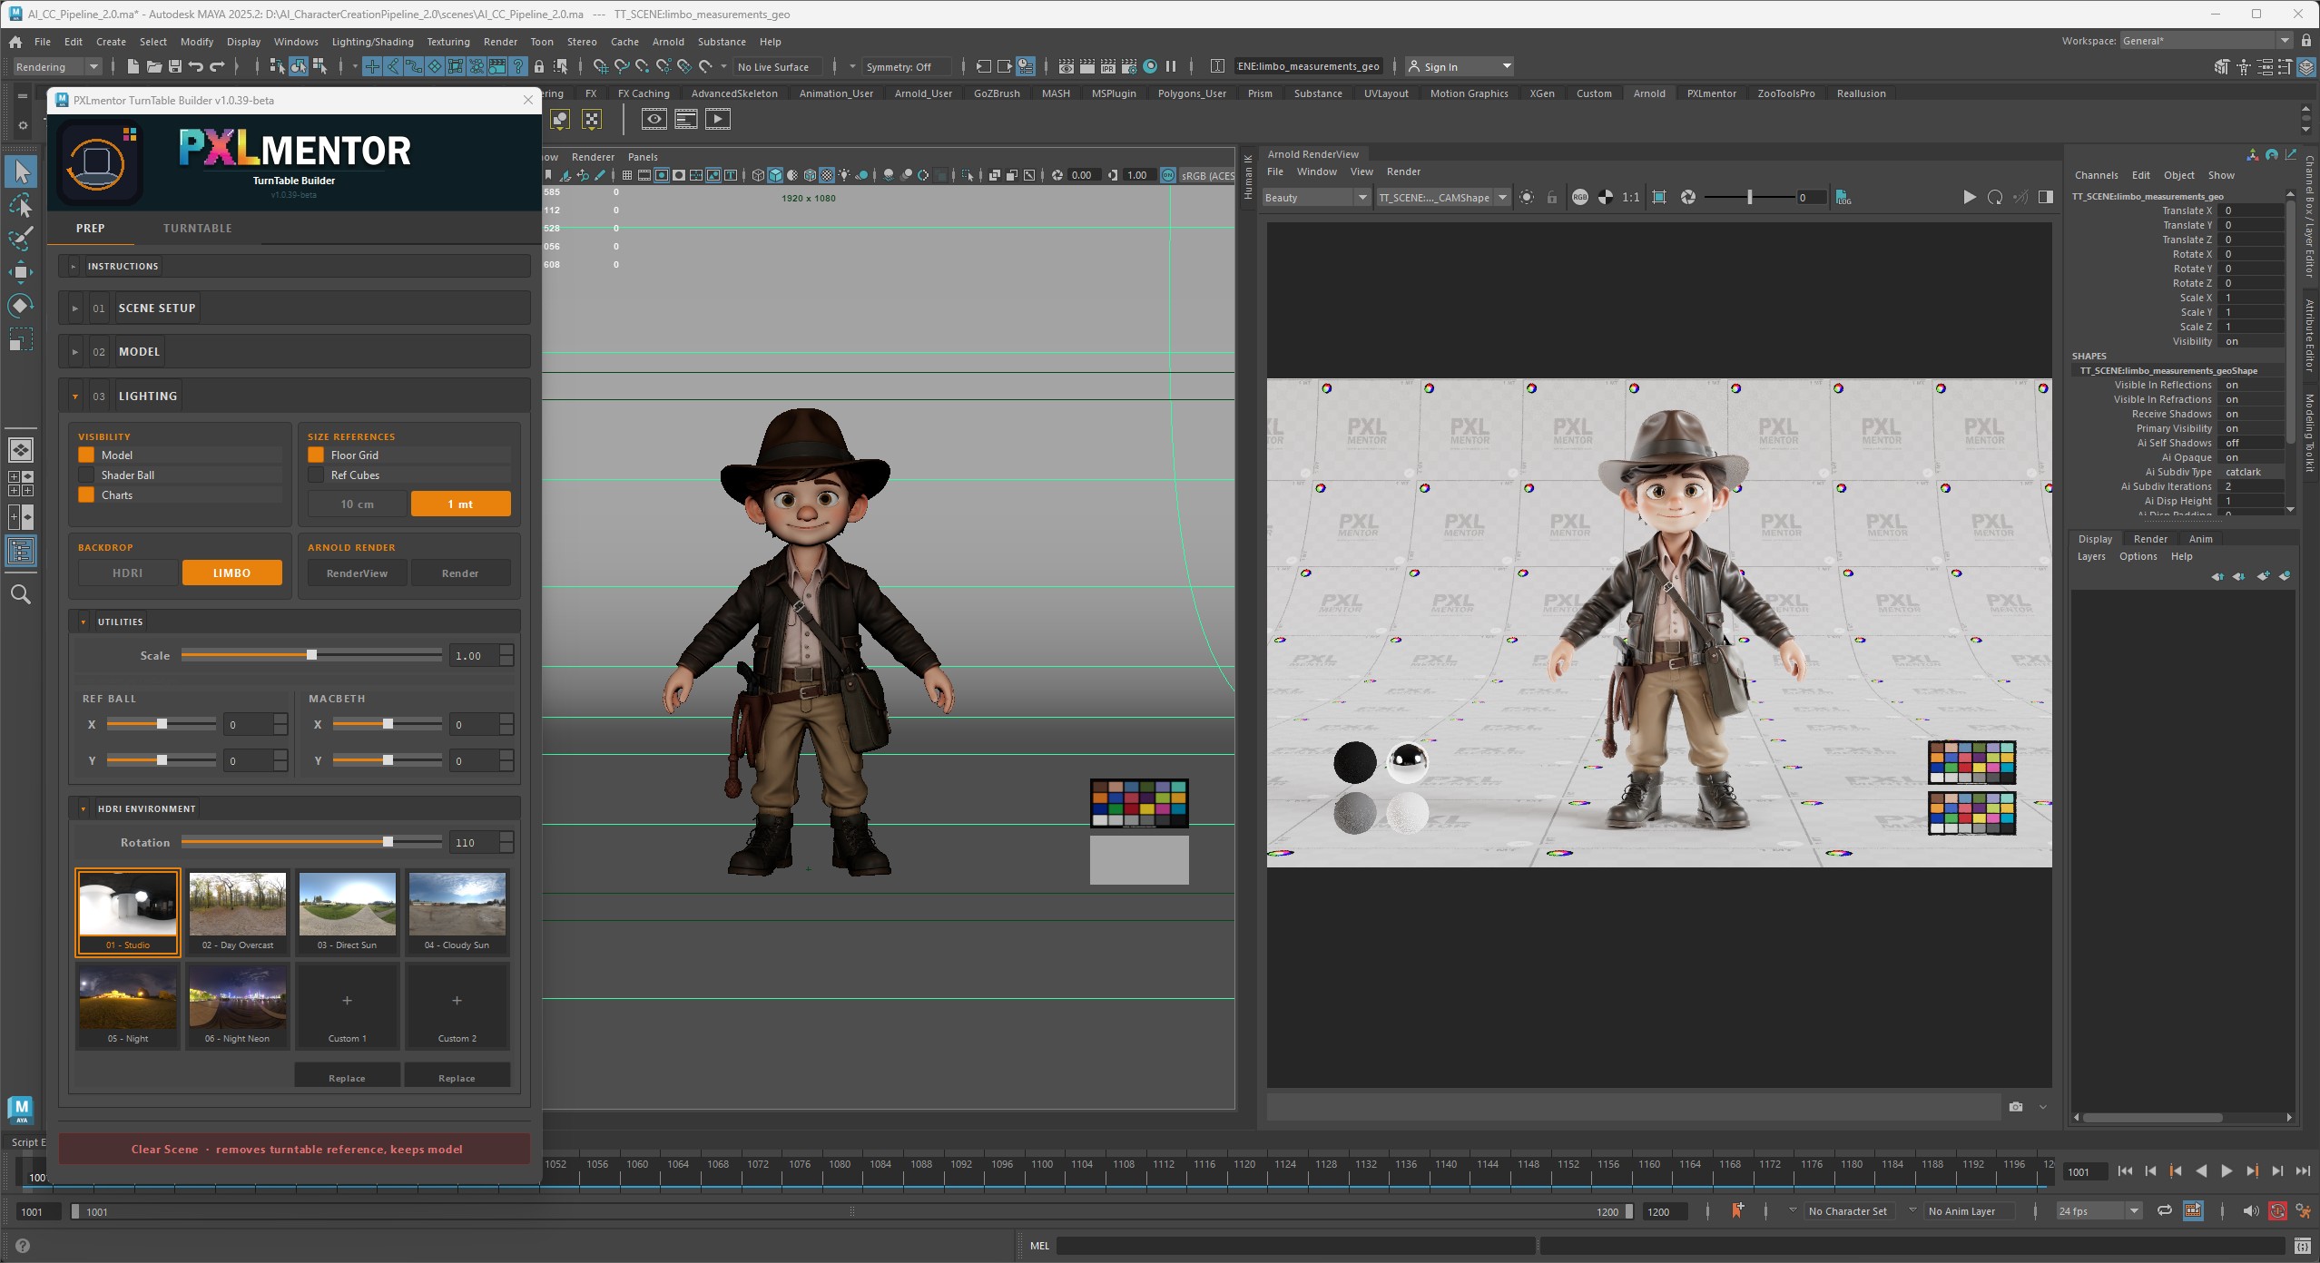Switch to the Anim layer tab
Screen dimensions: 2320x1263
[2200, 538]
